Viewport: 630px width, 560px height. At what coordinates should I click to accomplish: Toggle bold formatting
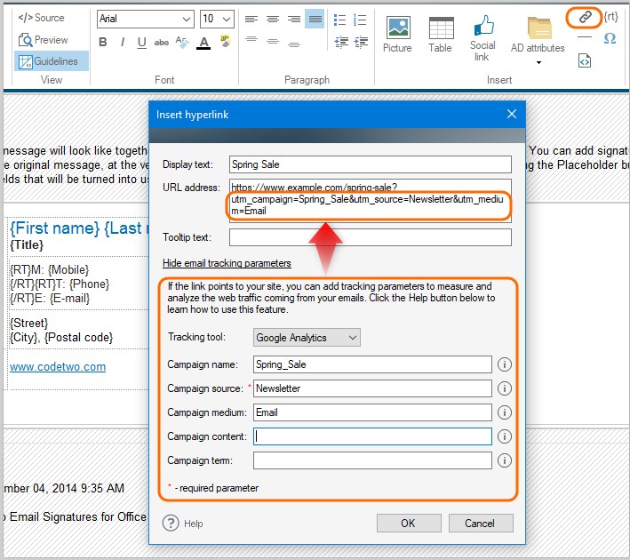coord(103,42)
